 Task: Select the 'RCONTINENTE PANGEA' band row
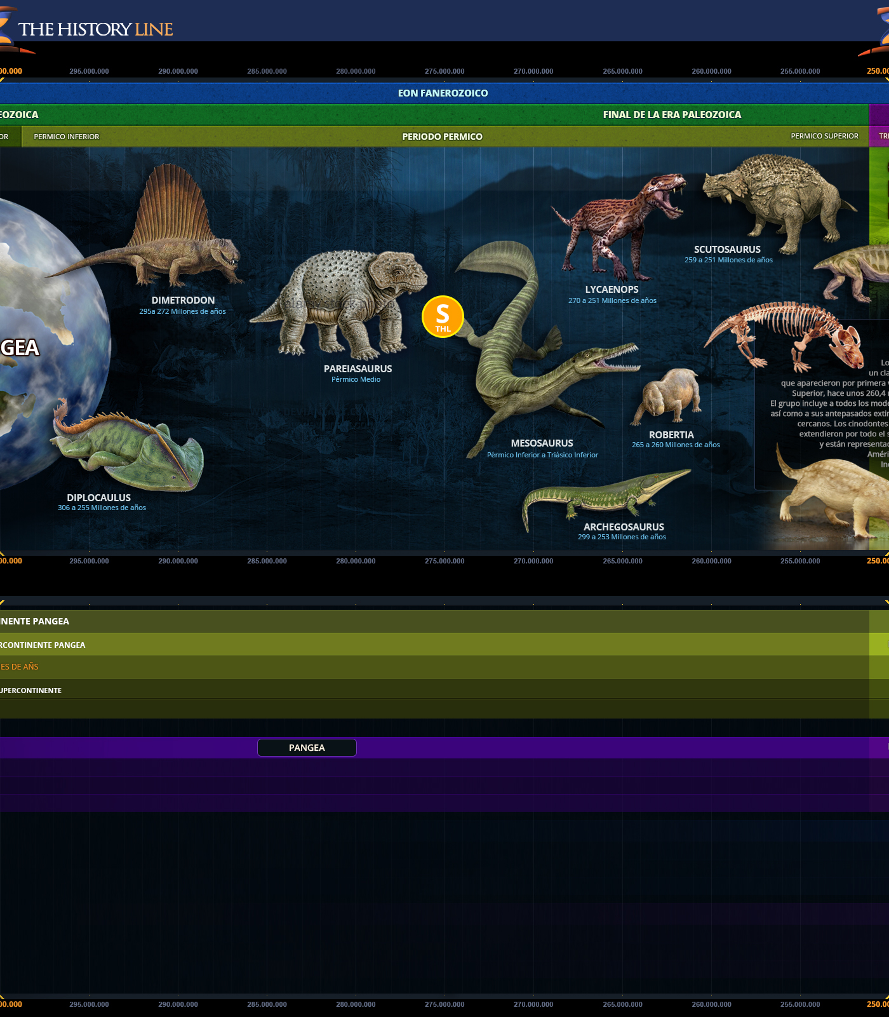click(434, 645)
